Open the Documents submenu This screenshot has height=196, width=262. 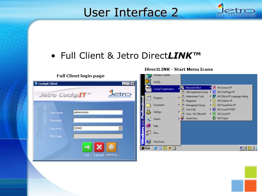pos(163,105)
